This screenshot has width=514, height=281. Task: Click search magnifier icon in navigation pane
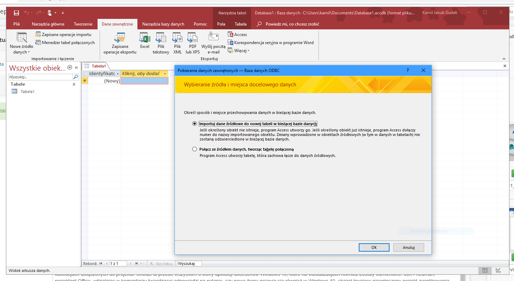(x=76, y=77)
